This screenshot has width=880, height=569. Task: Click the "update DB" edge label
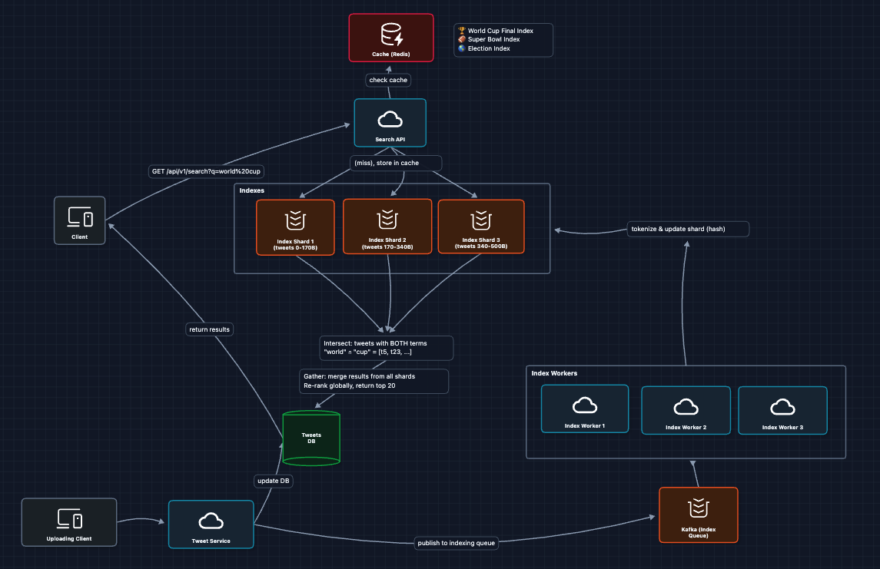274,481
